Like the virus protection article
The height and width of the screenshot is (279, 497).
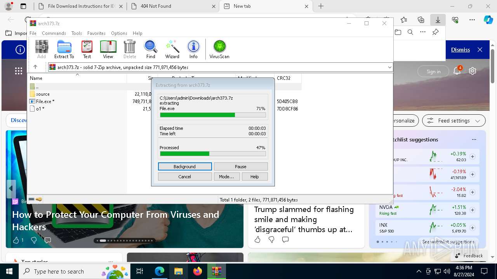tap(16, 240)
